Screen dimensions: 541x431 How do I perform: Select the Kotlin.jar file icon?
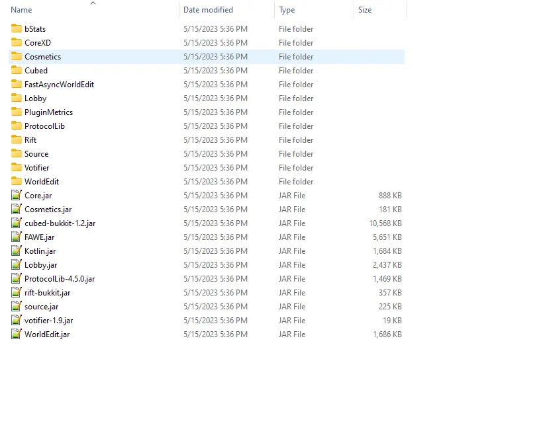point(17,251)
